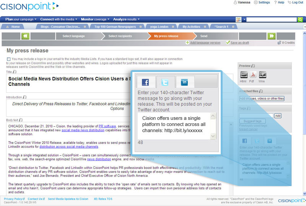Screen dimensions: 306x206
Task: Open Help at top right
Action: click(x=279, y=2)
